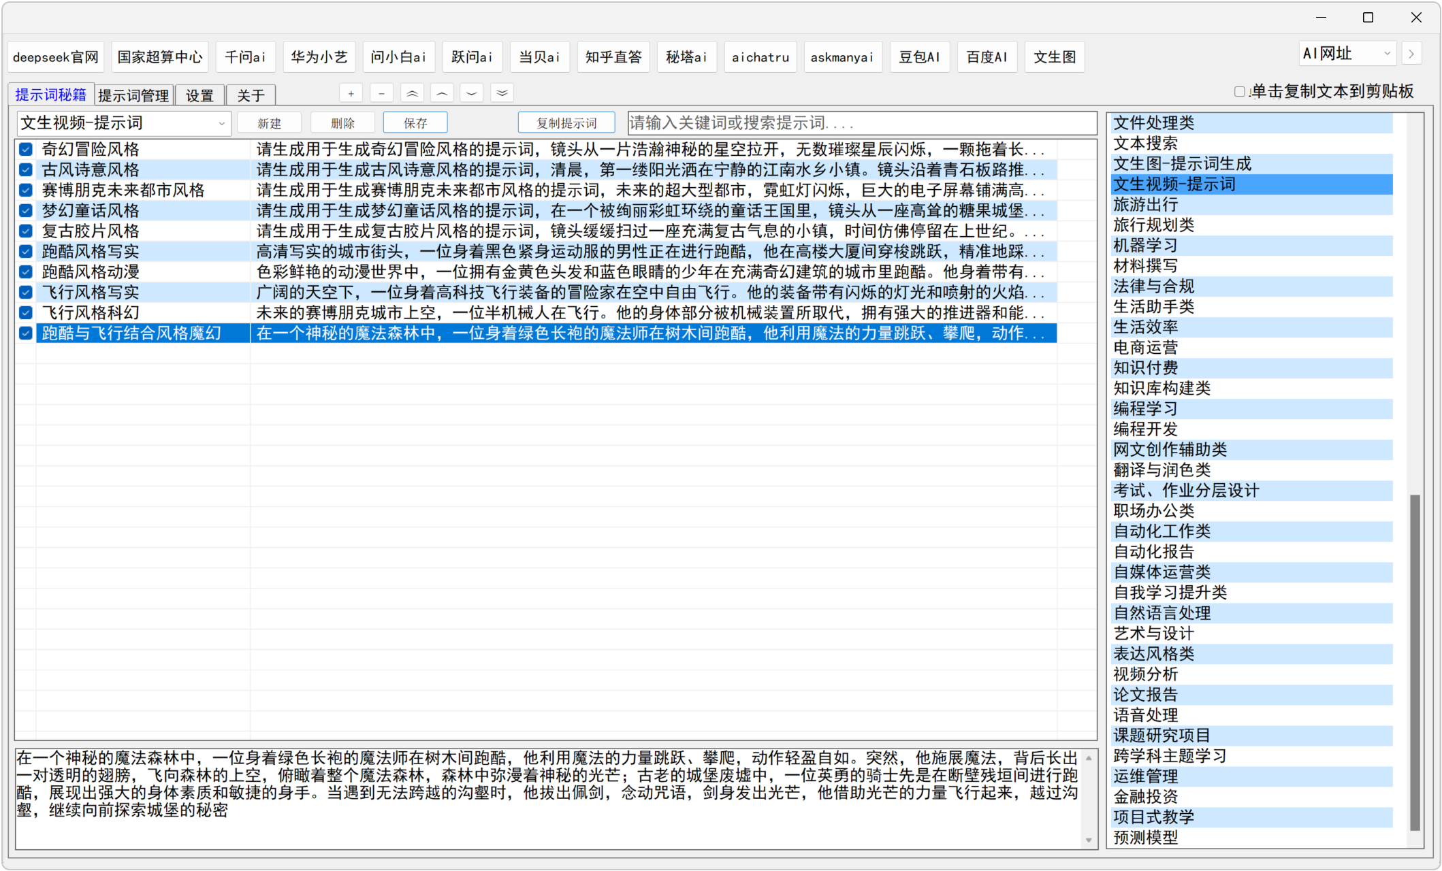This screenshot has width=1442, height=871.
Task: Open 国家超算中心 site button
Action: click(160, 57)
